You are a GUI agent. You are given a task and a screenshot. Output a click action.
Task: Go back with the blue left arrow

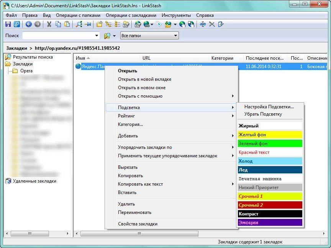[28, 24]
